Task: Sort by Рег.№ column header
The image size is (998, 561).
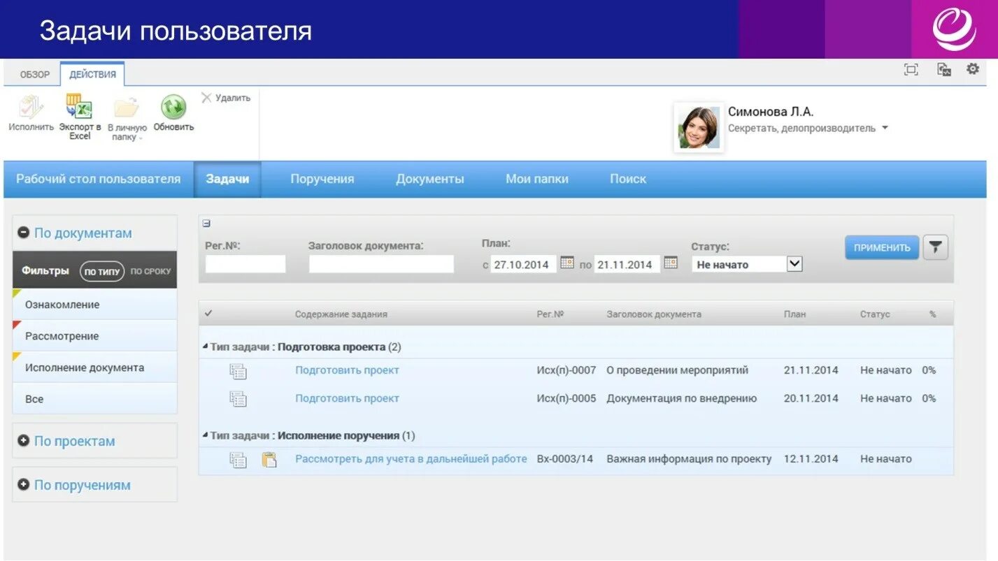Action: 550,314
